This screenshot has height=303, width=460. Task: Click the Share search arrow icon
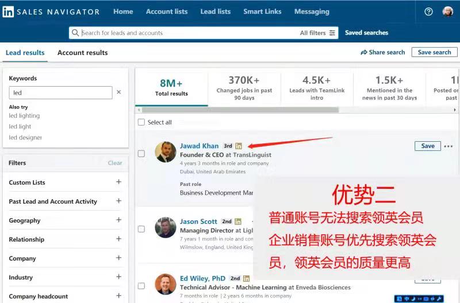[364, 52]
